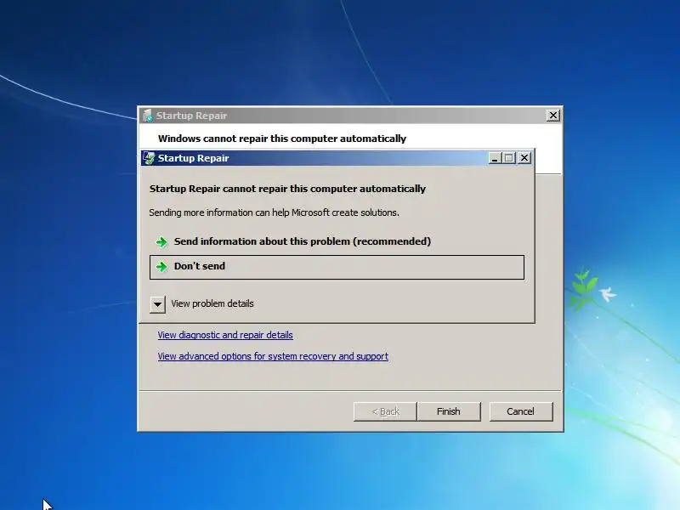
Task: Open advanced options for system recovery link
Action: 273,356
